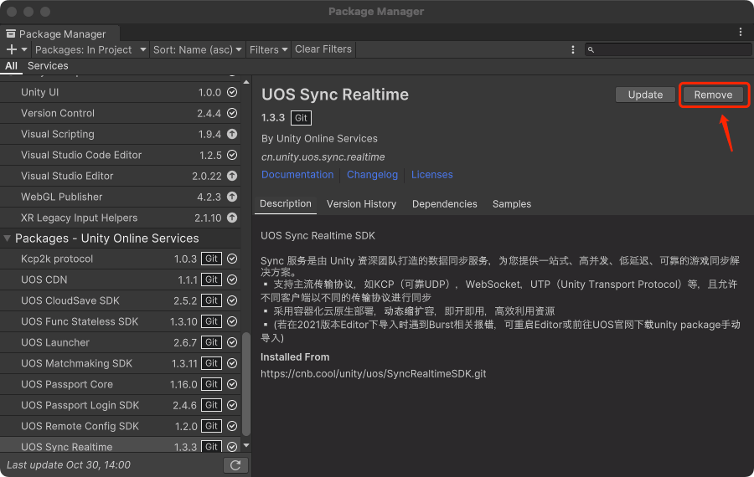This screenshot has height=477, width=754.
Task: Click the search magnifier icon
Action: pyautogui.click(x=591, y=50)
